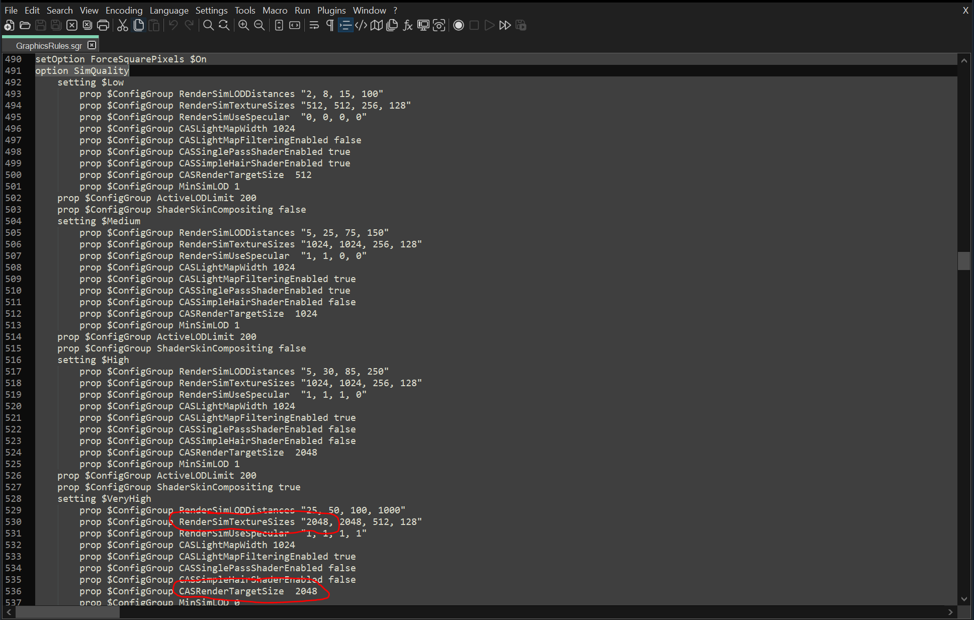This screenshot has width=974, height=620.
Task: Open the Find magnifier tool
Action: [208, 25]
